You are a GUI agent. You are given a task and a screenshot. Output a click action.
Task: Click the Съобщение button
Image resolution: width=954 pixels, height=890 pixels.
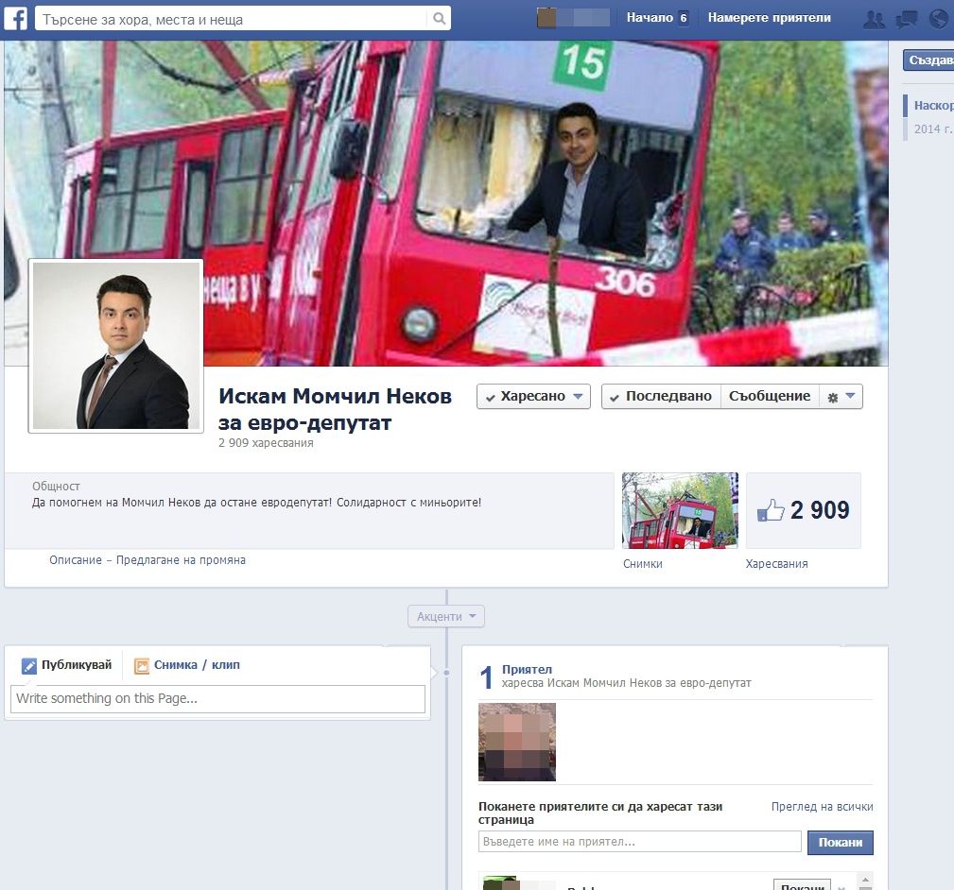click(770, 397)
